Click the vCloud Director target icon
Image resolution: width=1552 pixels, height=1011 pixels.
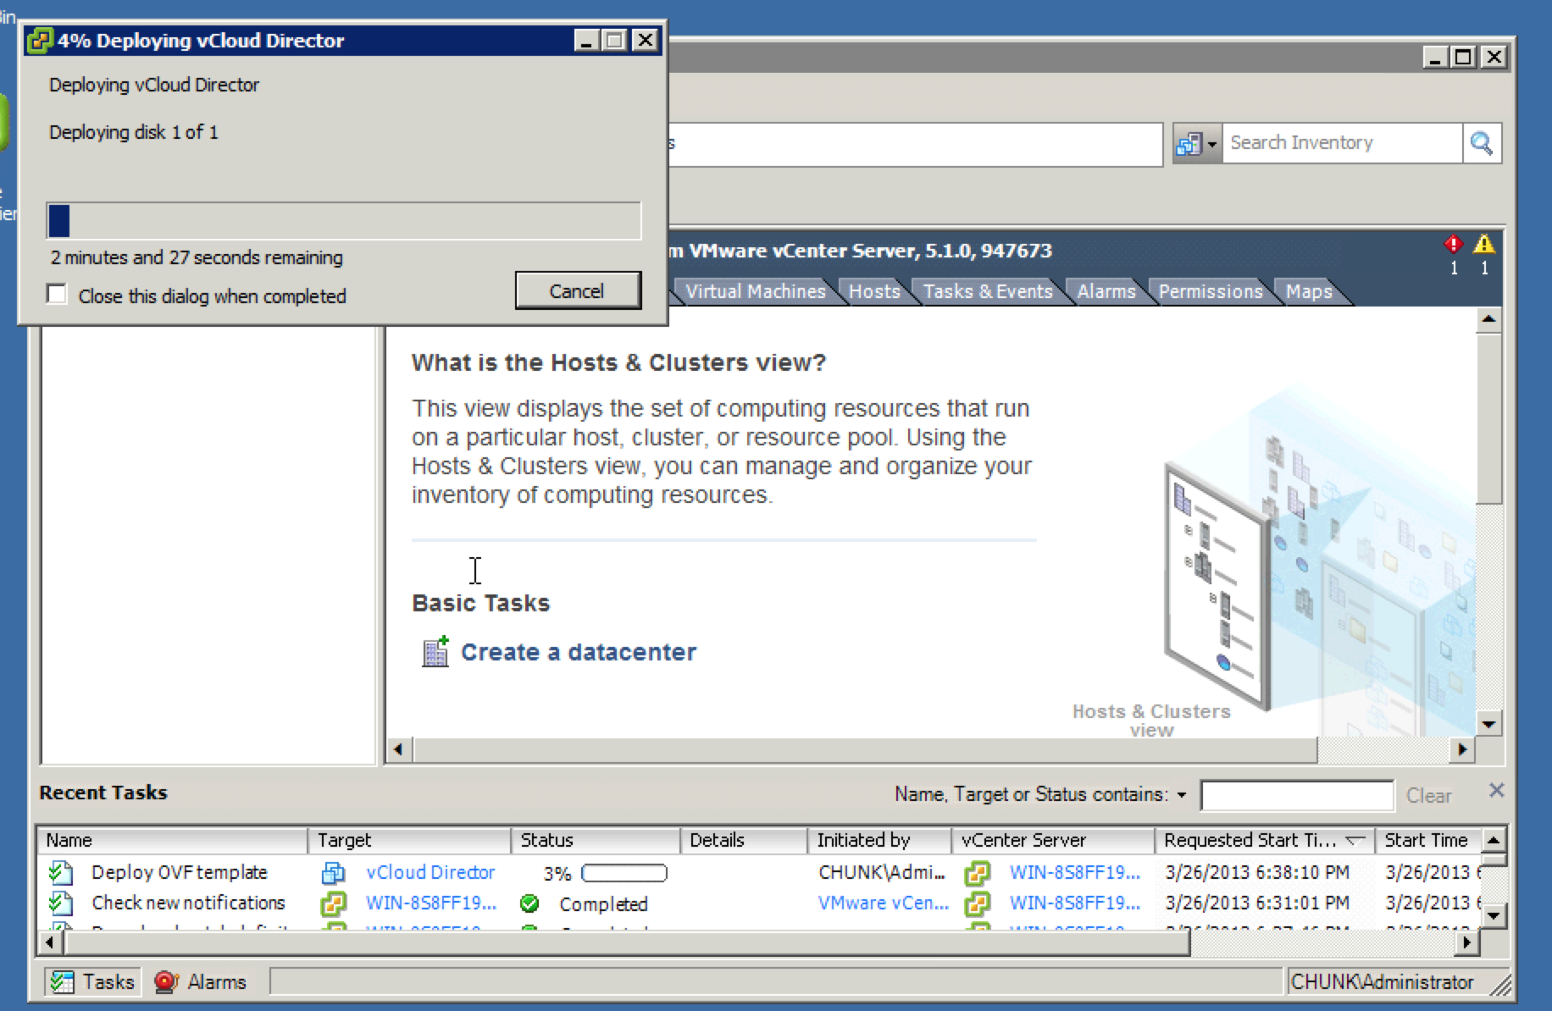tap(333, 873)
